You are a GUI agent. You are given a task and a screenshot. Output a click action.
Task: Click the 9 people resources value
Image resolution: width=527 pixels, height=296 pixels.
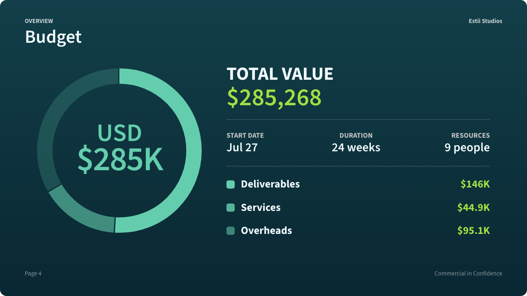pyautogui.click(x=467, y=148)
